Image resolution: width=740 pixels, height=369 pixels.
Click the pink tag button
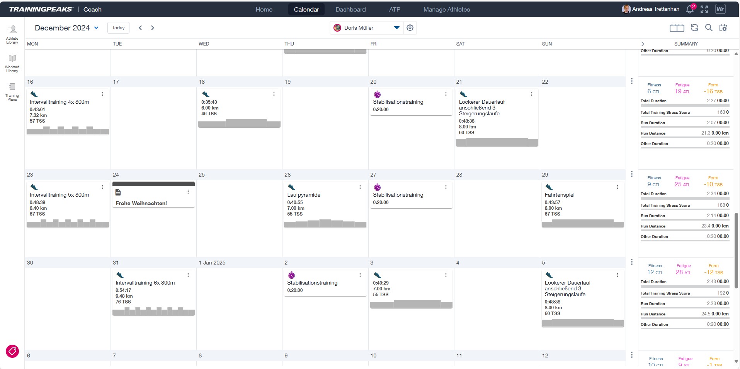12,351
